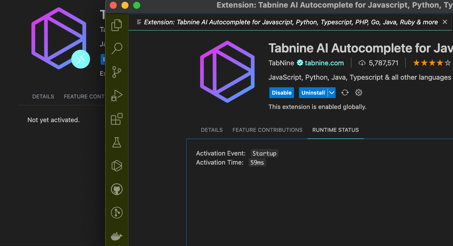Switch to the Feature Contributions tab

pyautogui.click(x=267, y=130)
